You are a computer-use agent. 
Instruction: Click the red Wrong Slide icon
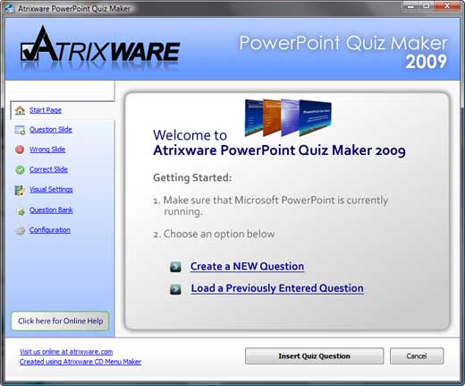pos(20,150)
